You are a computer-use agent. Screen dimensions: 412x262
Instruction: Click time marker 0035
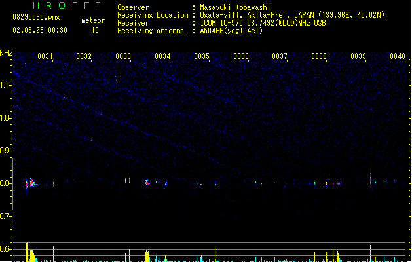coord(202,56)
